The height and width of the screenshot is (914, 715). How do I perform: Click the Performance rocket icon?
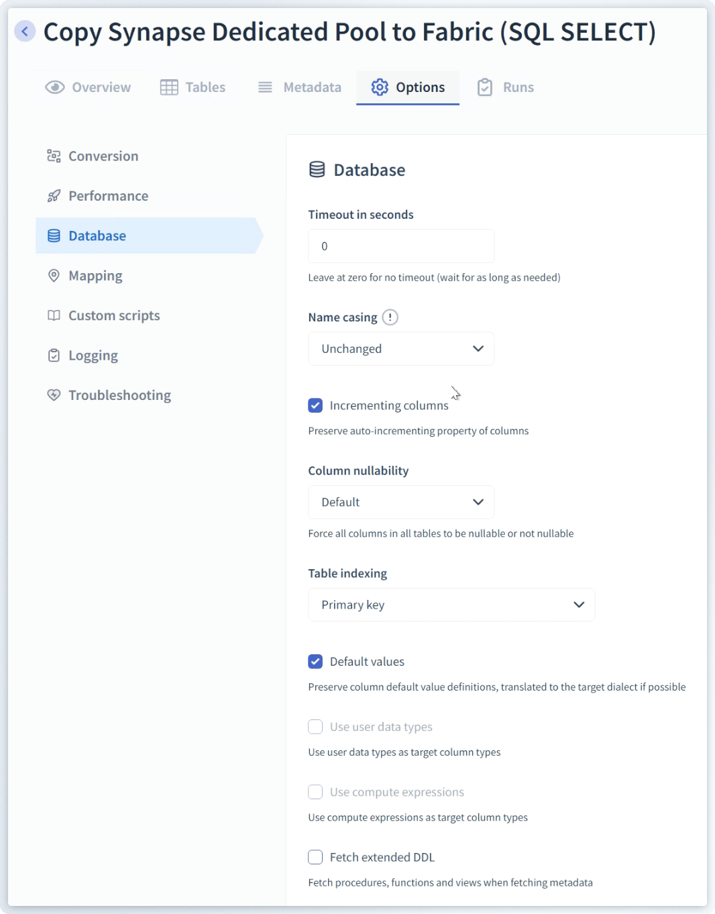coord(54,196)
